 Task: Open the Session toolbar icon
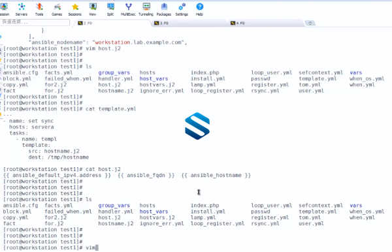4,9
